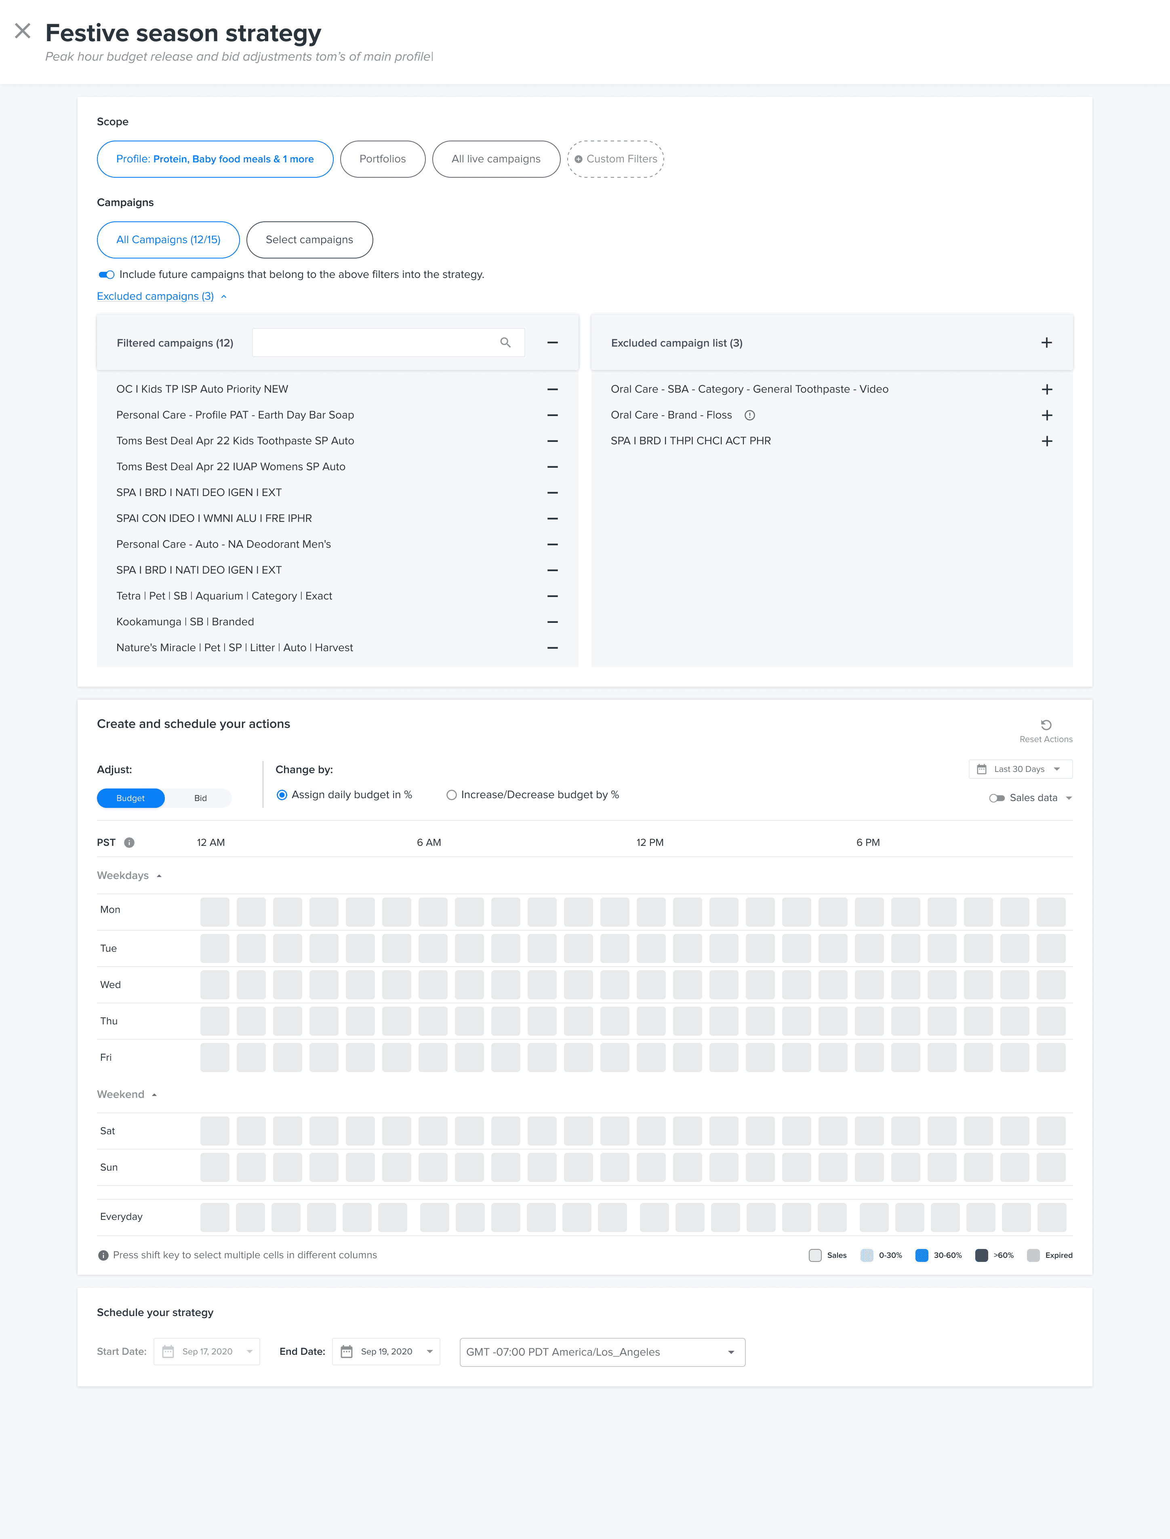Click the search icon in Filtered campaigns

click(505, 343)
